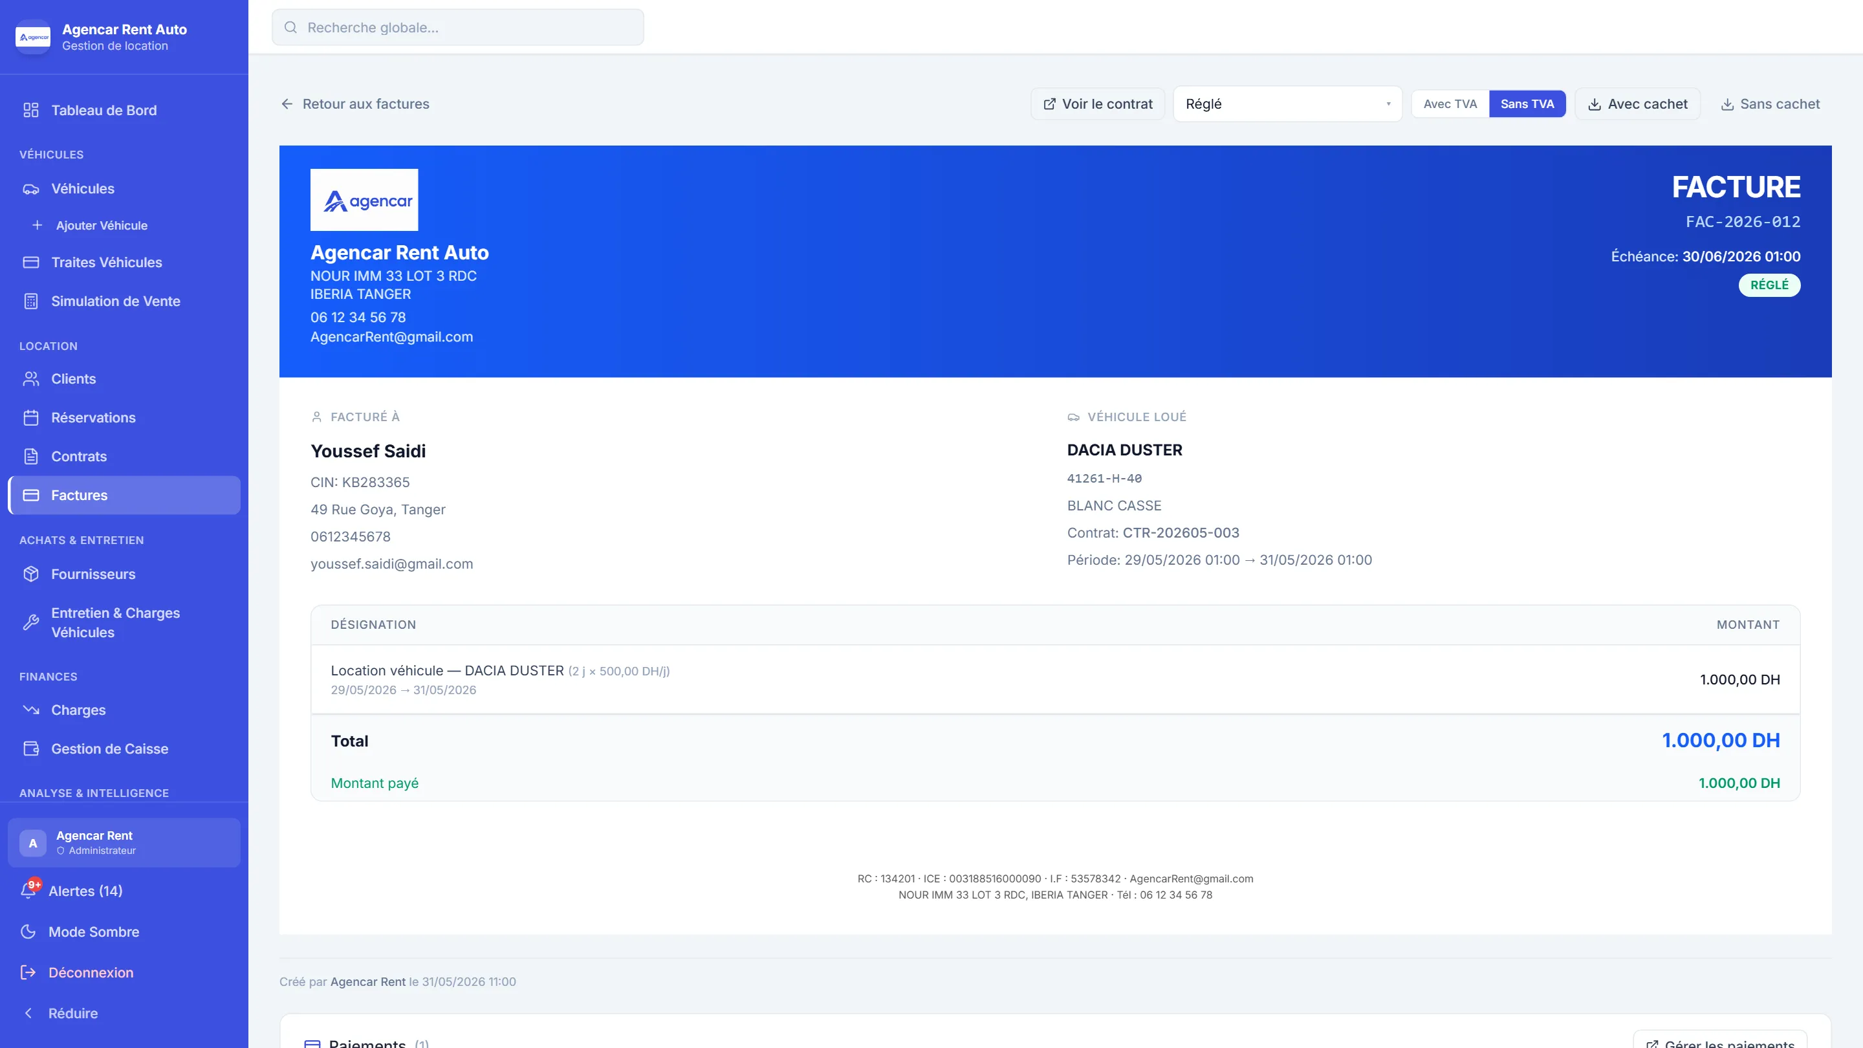Open Tableau de Bord
The height and width of the screenshot is (1048, 1863).
[124, 110]
